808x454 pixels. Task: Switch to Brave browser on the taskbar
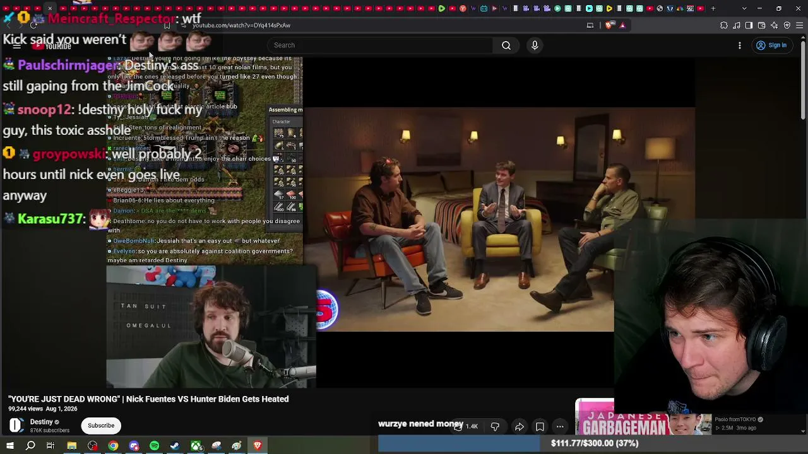click(x=258, y=446)
